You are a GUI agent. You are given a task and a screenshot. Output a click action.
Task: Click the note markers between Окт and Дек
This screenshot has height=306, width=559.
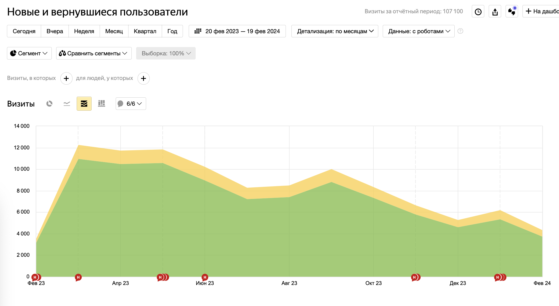click(x=416, y=277)
